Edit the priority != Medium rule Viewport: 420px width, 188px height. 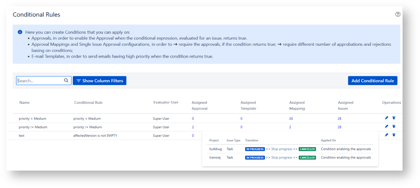point(387,127)
